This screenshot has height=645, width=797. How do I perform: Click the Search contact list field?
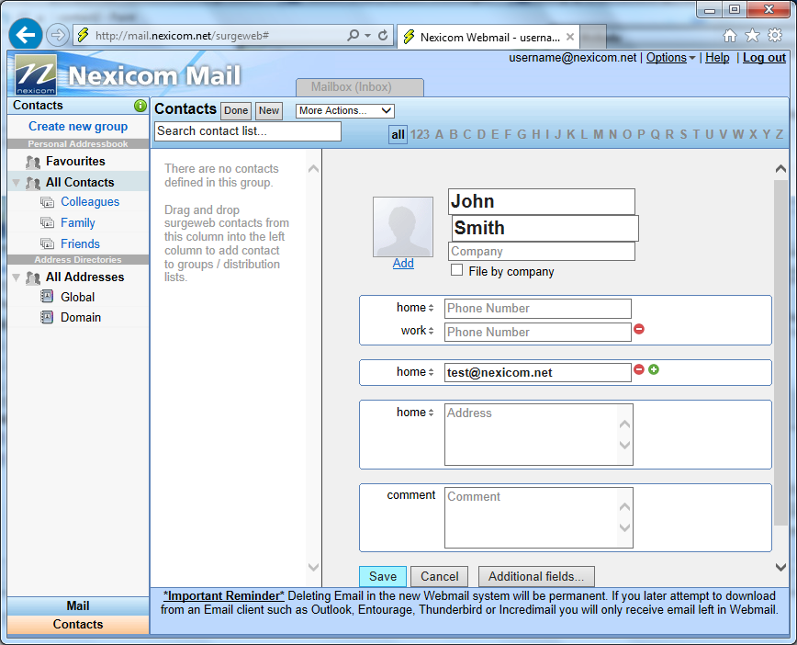click(x=248, y=131)
